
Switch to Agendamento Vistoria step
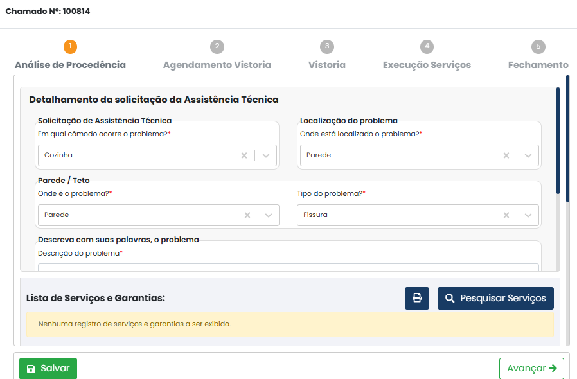tap(217, 65)
